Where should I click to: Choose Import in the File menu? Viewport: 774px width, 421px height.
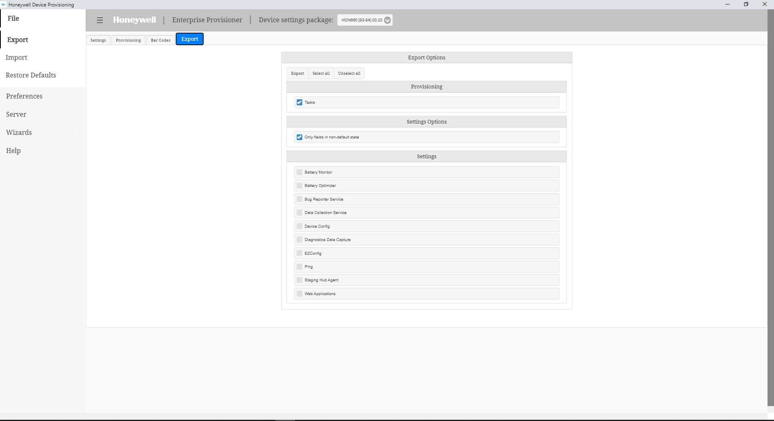click(17, 57)
